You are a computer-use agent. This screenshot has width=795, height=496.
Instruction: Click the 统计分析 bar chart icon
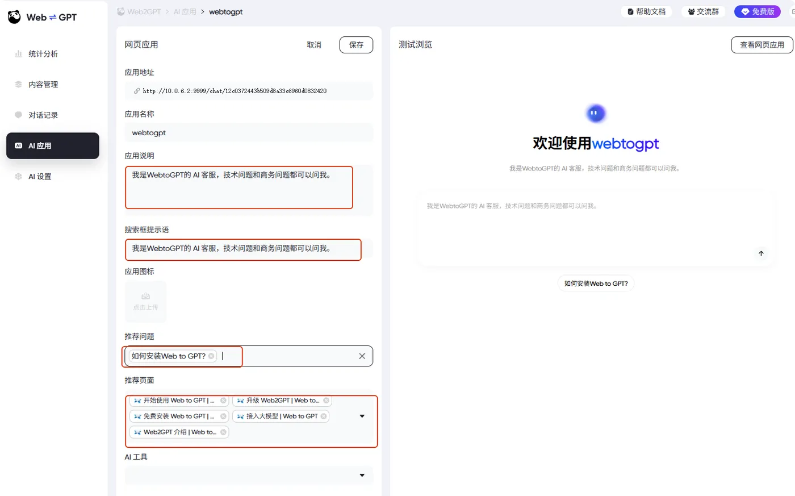(x=18, y=54)
